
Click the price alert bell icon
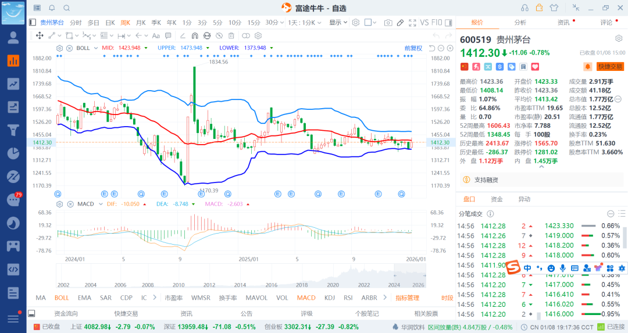(x=587, y=67)
